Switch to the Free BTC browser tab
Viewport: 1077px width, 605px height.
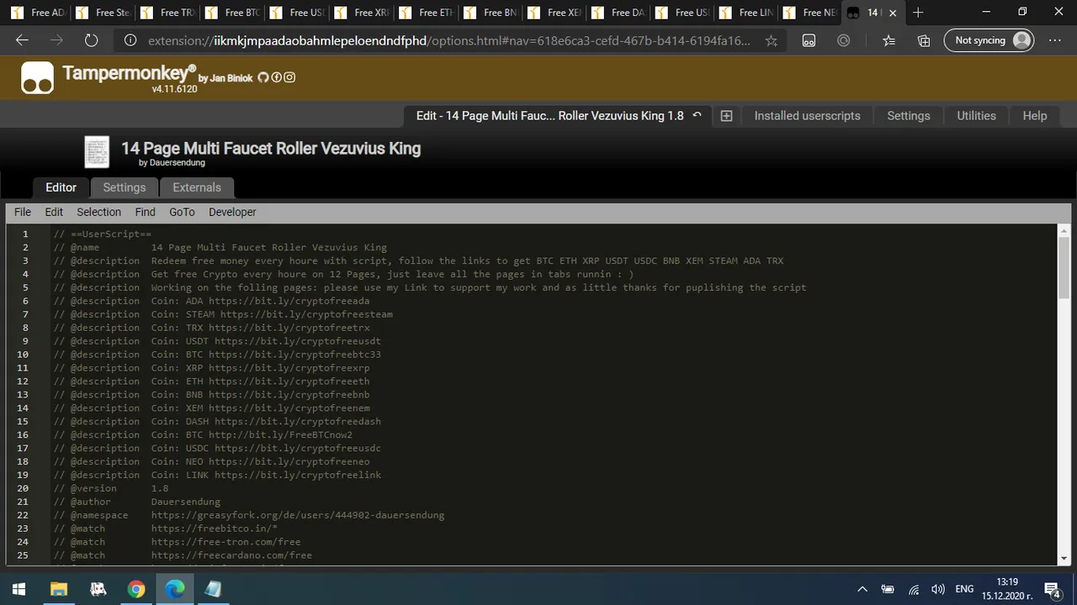point(233,13)
